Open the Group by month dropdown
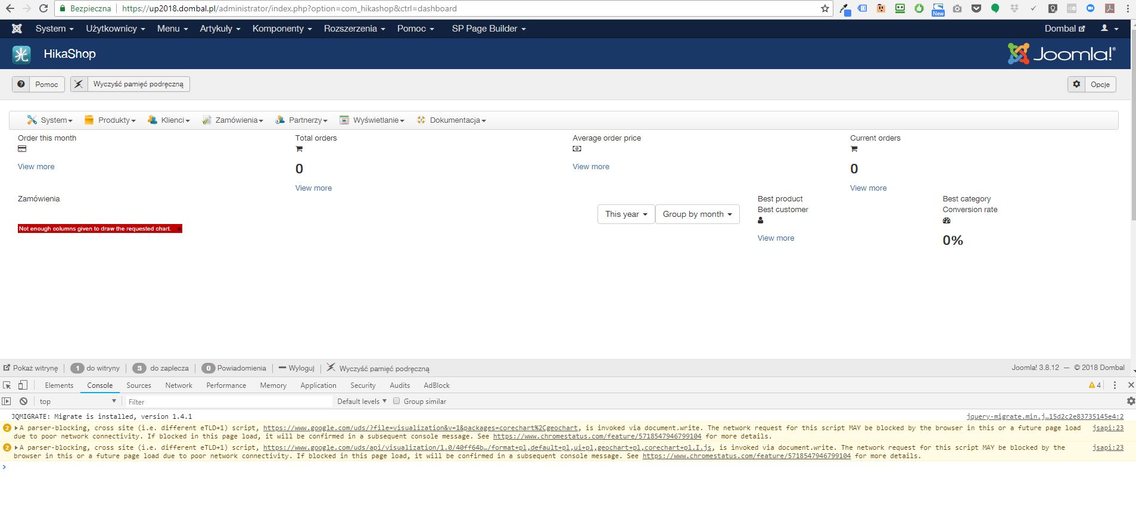1136x507 pixels. pos(698,214)
